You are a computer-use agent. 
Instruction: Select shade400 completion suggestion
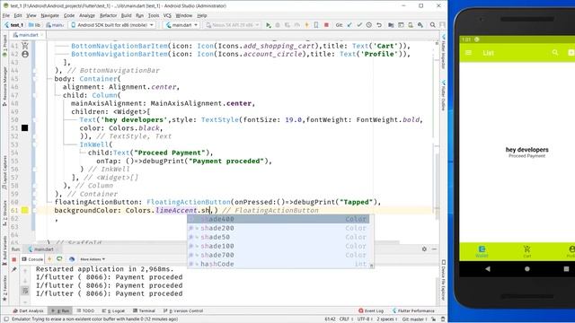(x=279, y=219)
